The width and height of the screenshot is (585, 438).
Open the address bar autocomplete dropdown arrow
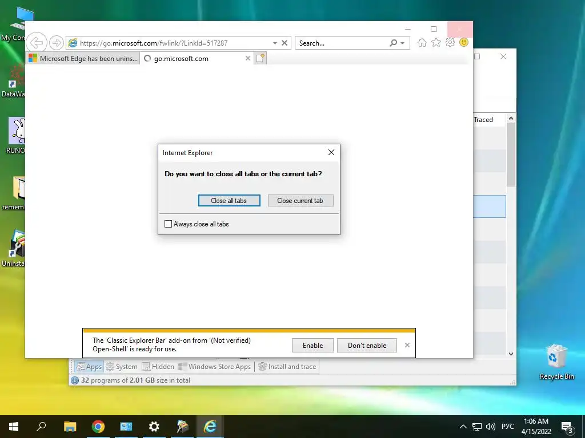275,43
